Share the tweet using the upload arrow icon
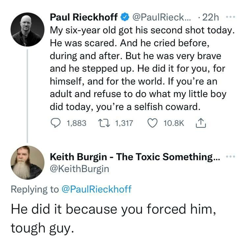The image size is (247, 250). (x=199, y=123)
